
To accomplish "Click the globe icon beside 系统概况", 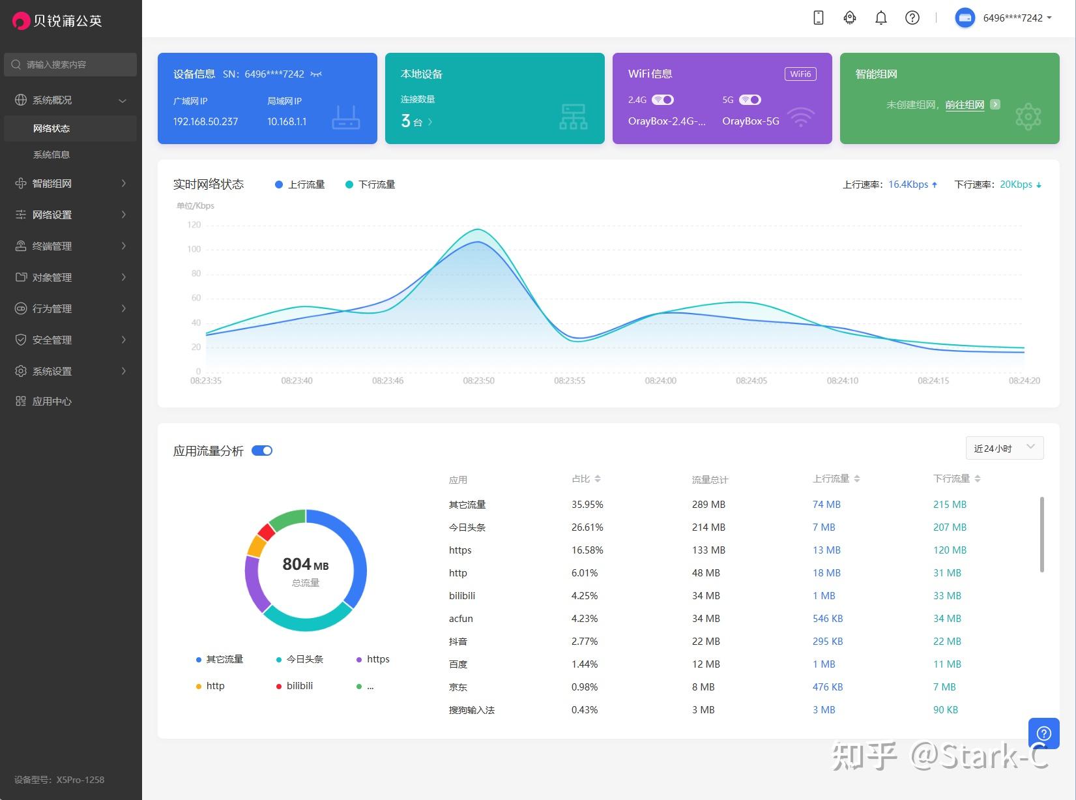I will pyautogui.click(x=21, y=100).
